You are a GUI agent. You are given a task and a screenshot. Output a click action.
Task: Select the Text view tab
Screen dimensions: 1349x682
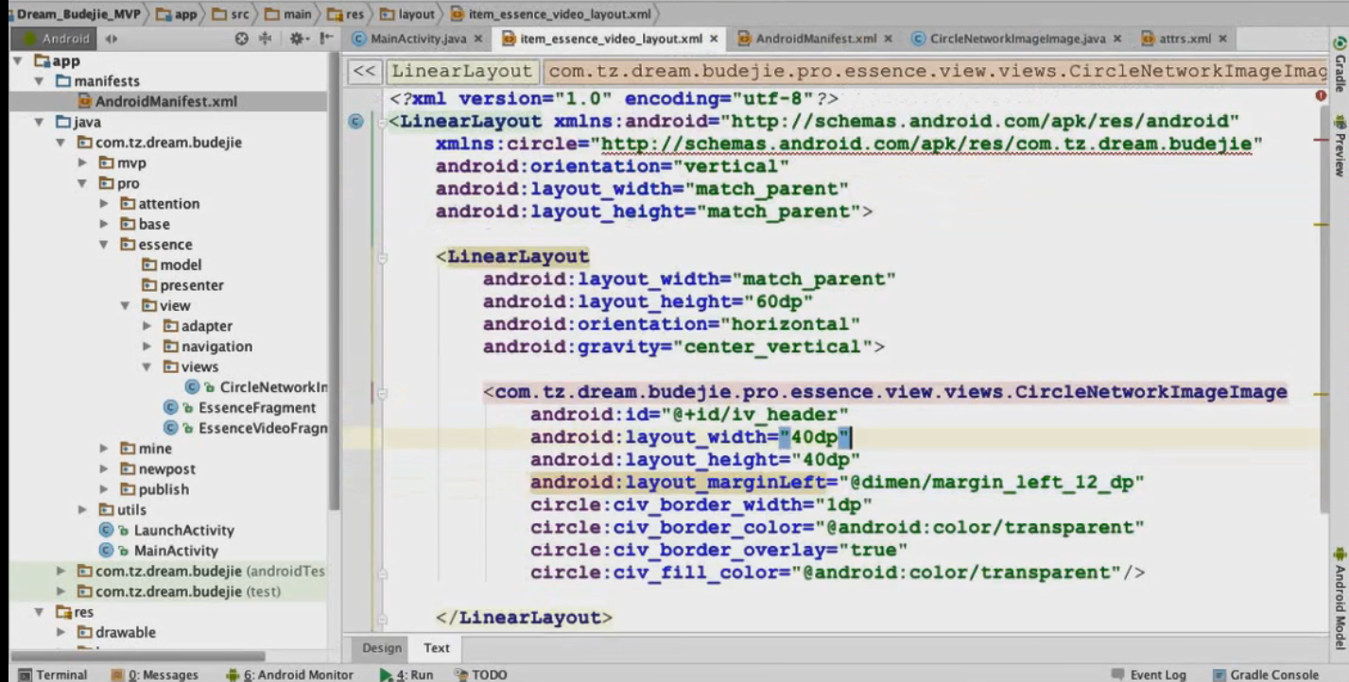coord(437,648)
